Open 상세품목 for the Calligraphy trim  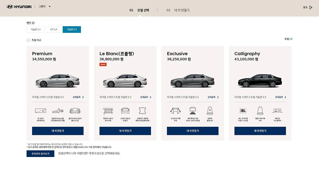point(281,97)
